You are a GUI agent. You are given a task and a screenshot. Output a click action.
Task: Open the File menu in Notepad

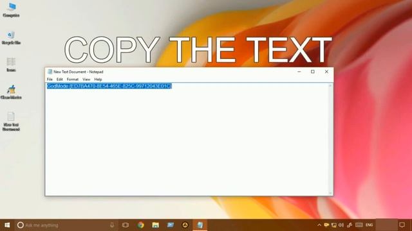[50, 80]
